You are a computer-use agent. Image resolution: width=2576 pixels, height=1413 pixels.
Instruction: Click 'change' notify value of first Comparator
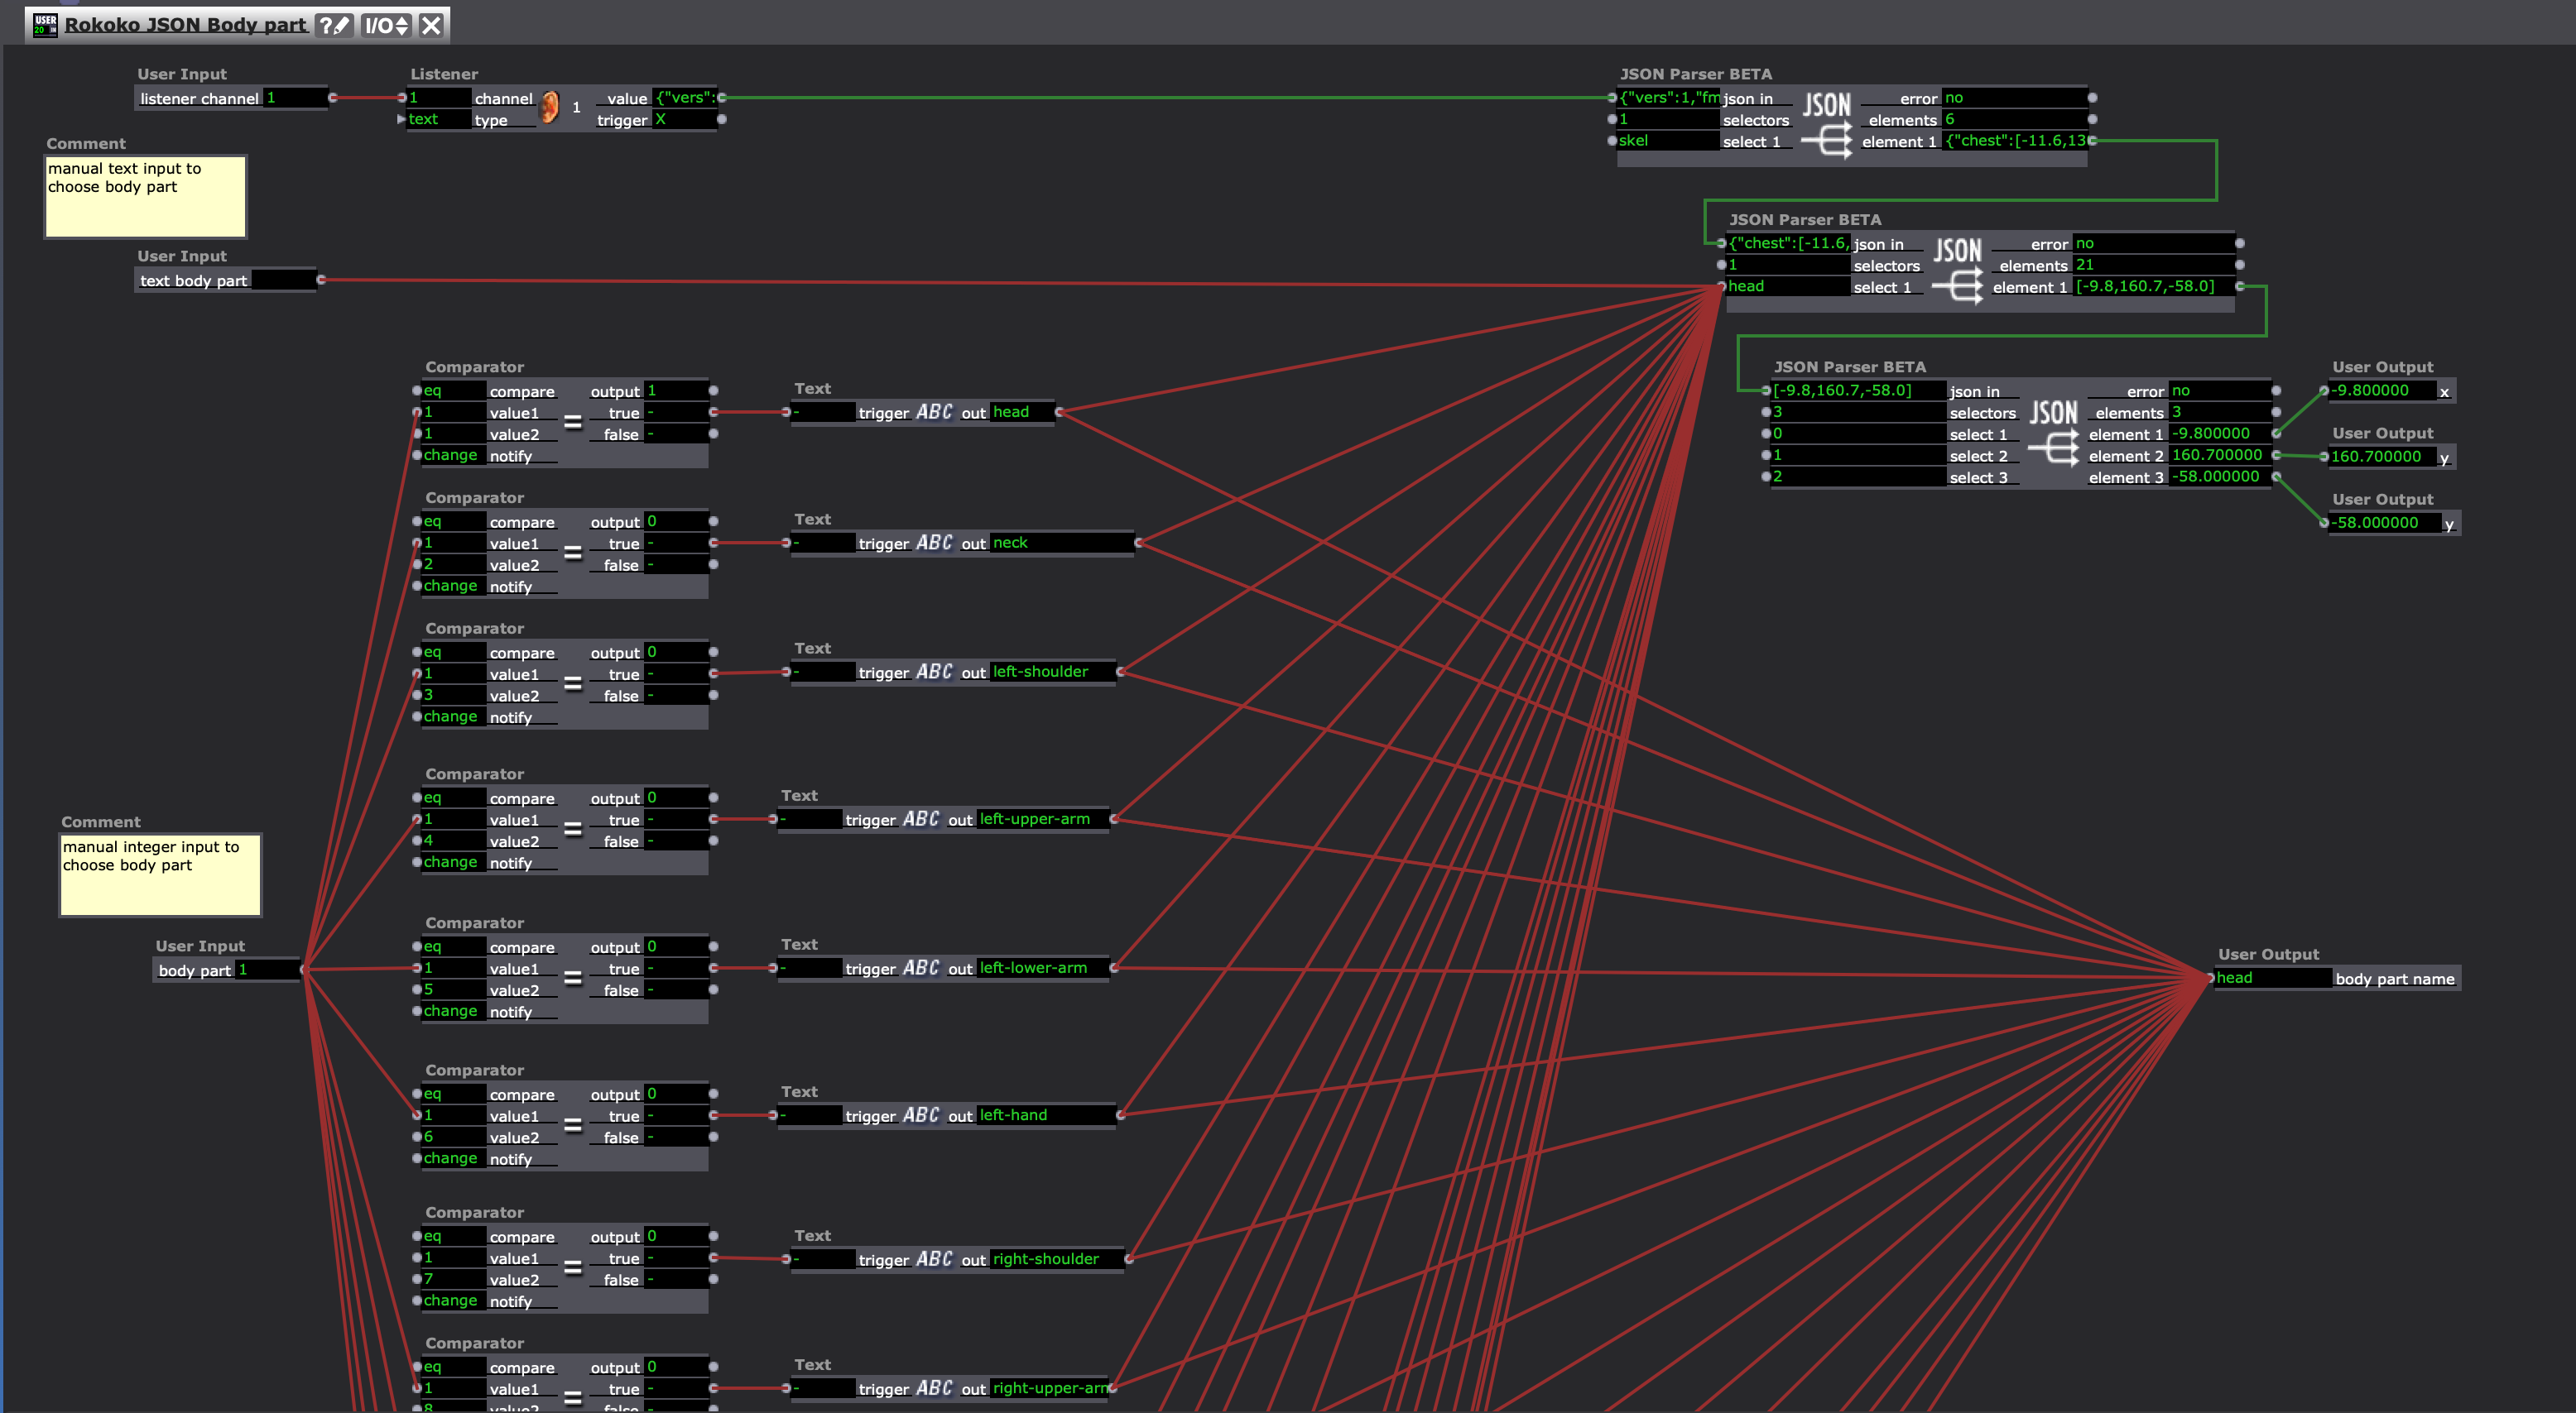point(451,456)
